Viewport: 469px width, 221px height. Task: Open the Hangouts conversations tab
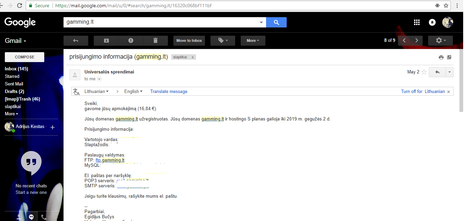[x=31, y=217]
